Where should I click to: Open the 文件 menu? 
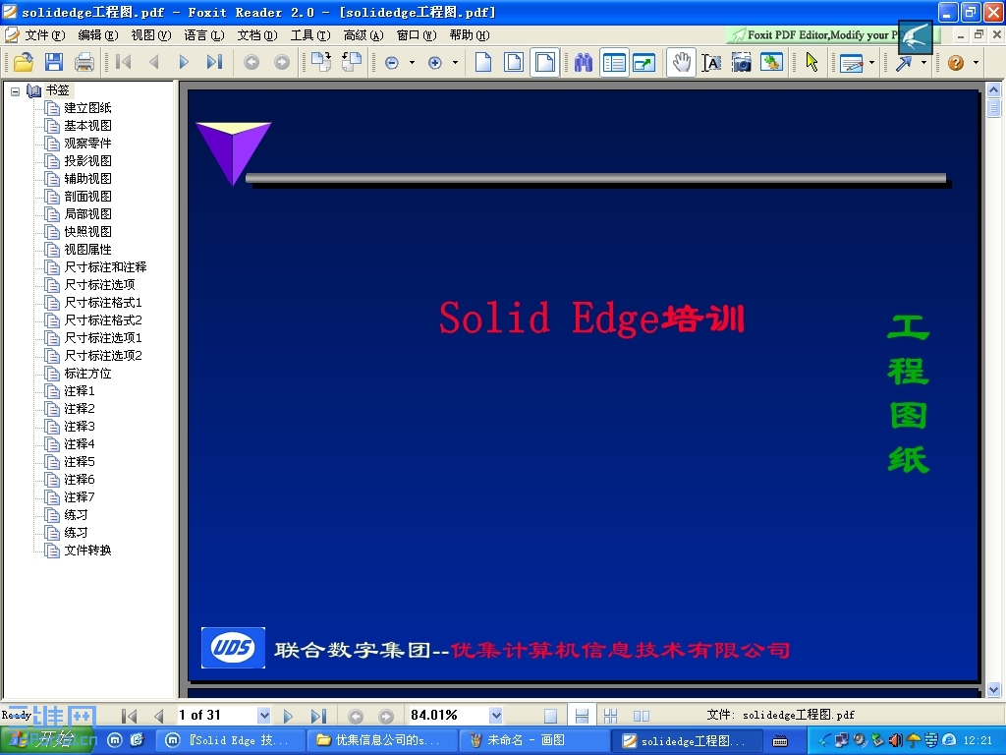(x=44, y=35)
